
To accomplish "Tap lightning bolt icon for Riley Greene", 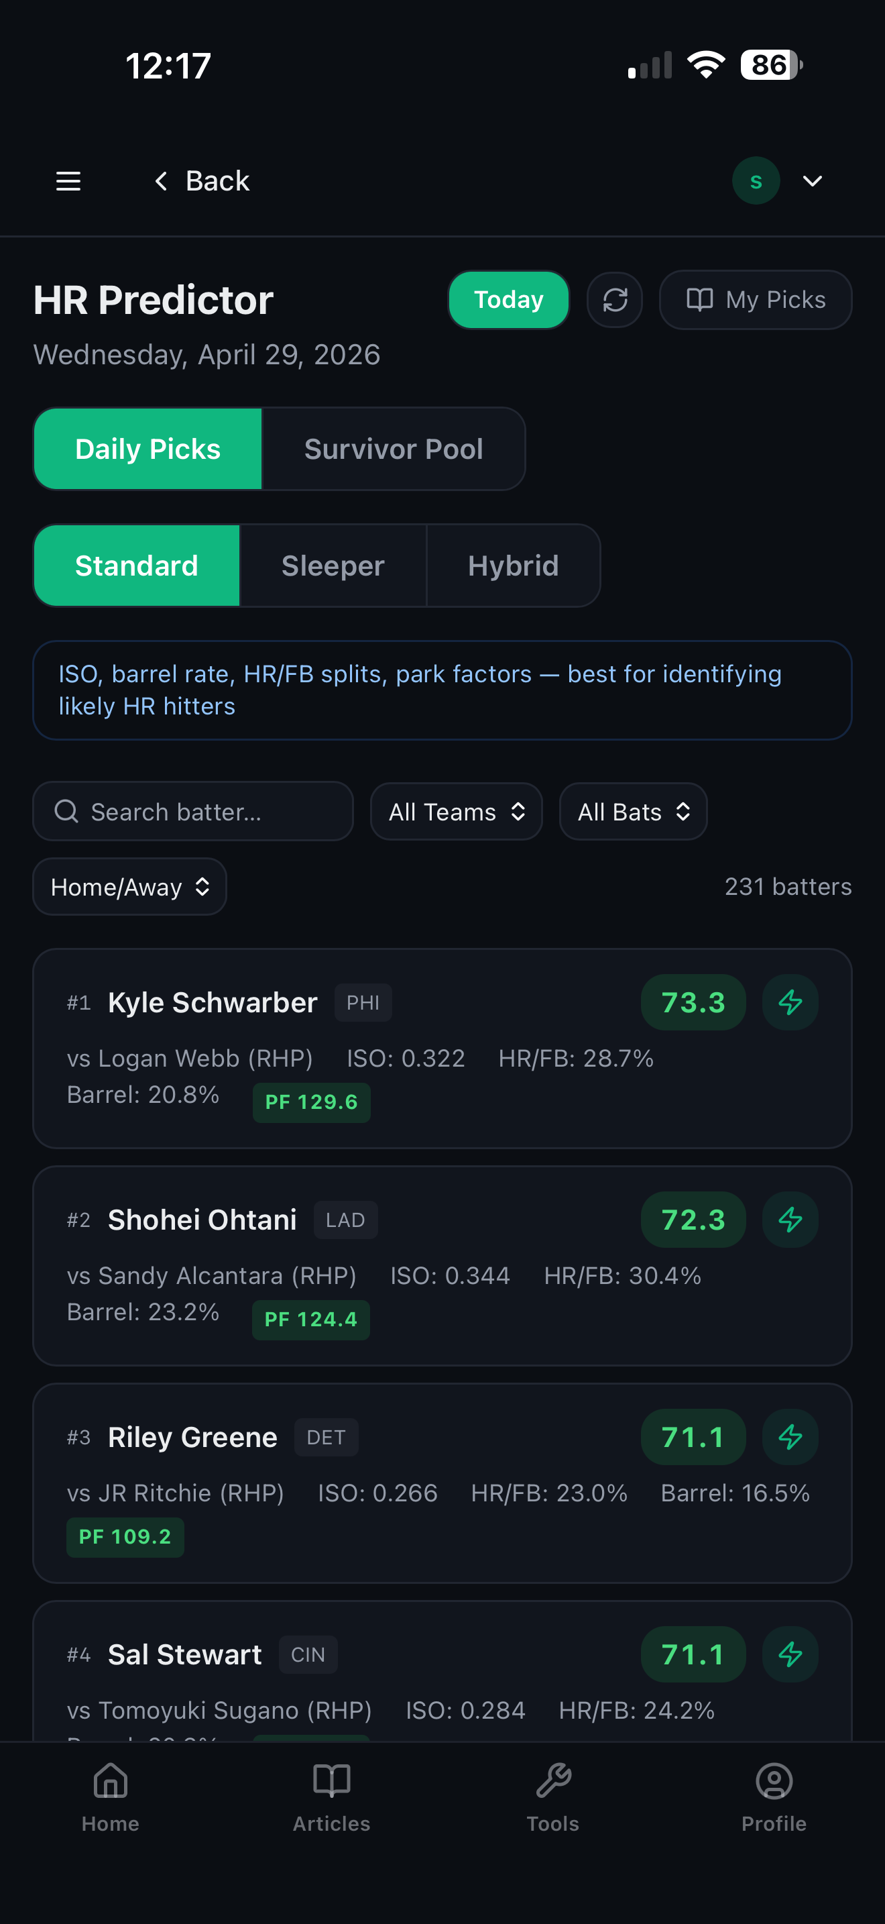I will pyautogui.click(x=790, y=1437).
